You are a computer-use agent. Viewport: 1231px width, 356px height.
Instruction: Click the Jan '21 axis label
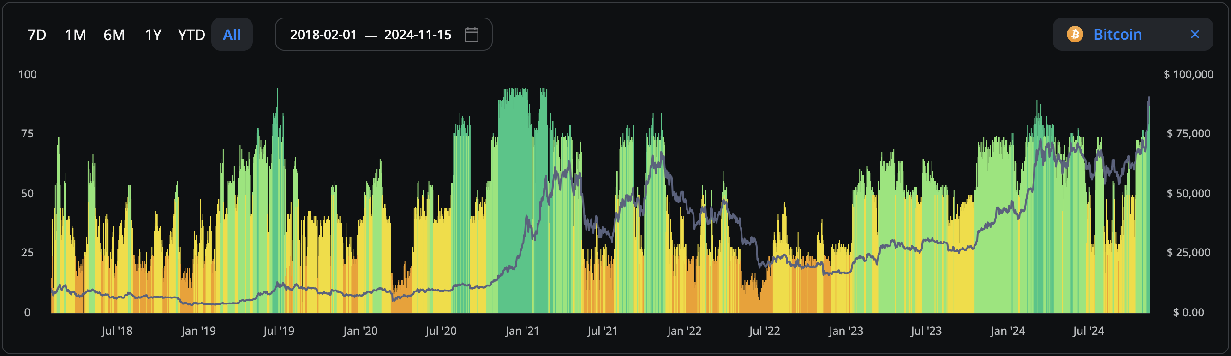click(x=522, y=331)
